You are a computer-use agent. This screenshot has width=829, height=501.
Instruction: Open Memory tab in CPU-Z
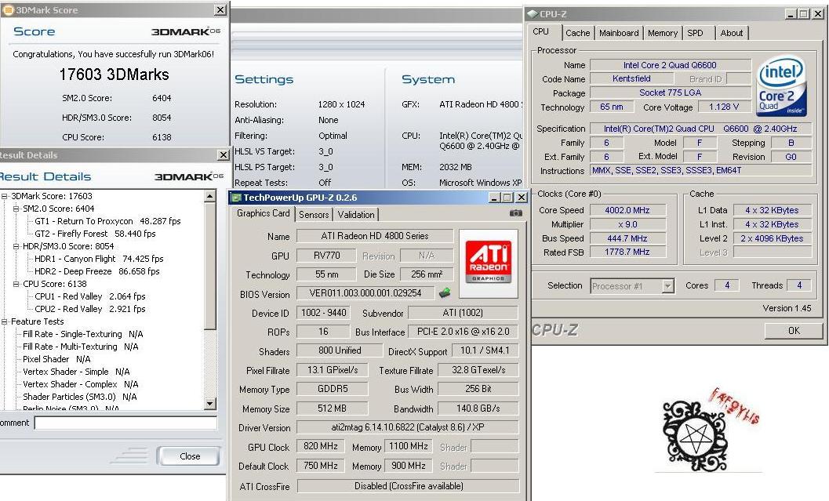tap(663, 33)
